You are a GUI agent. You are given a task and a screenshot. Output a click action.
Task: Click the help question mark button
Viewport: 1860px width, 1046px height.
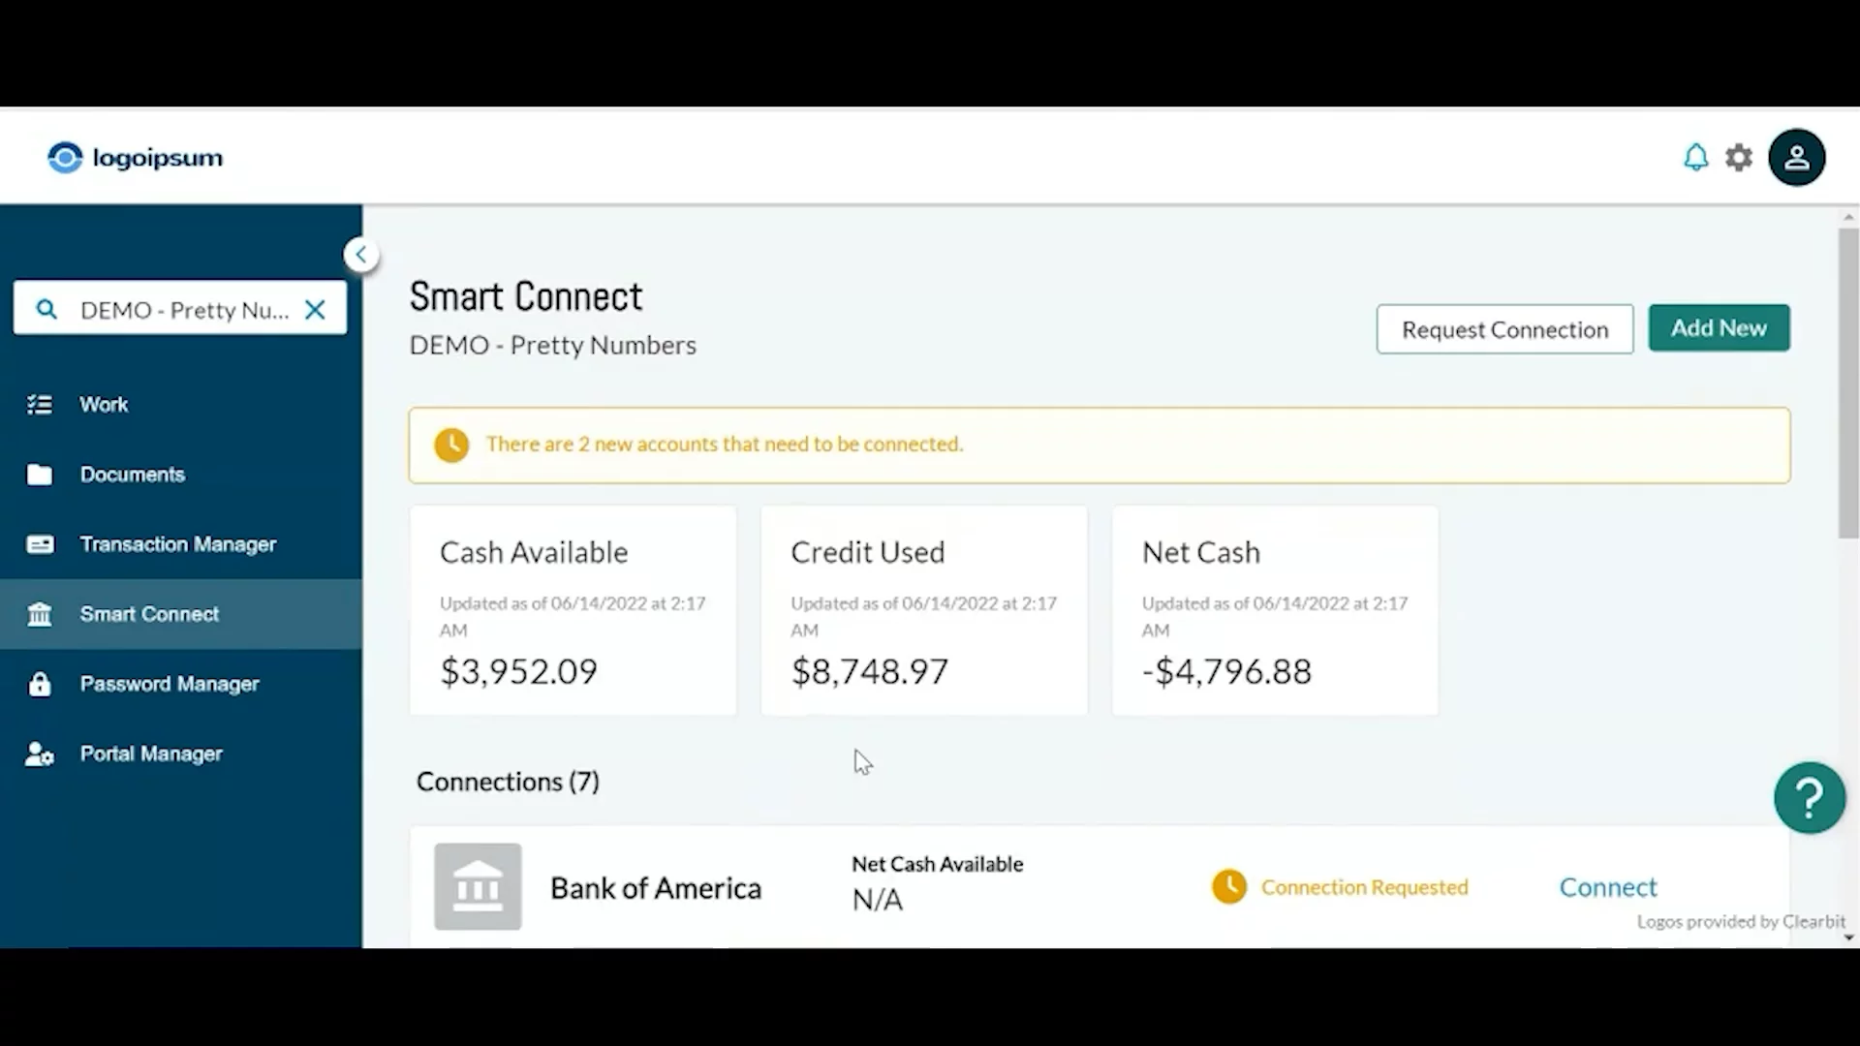[1809, 798]
